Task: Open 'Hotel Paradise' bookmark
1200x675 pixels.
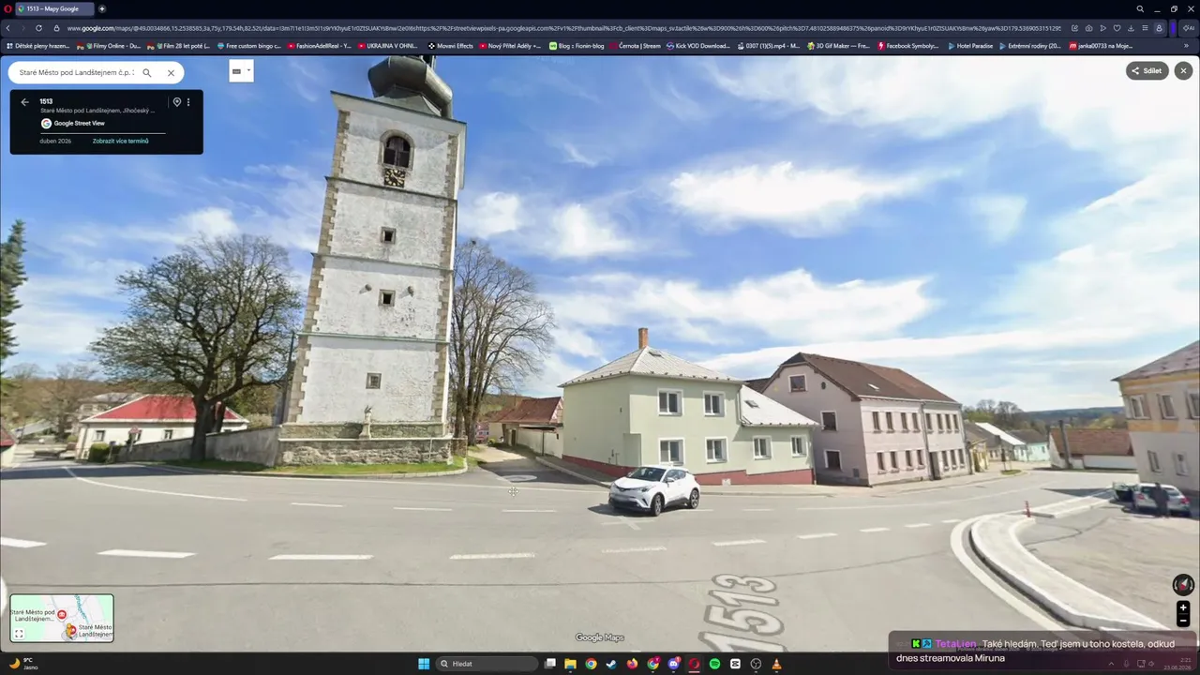Action: coord(970,45)
